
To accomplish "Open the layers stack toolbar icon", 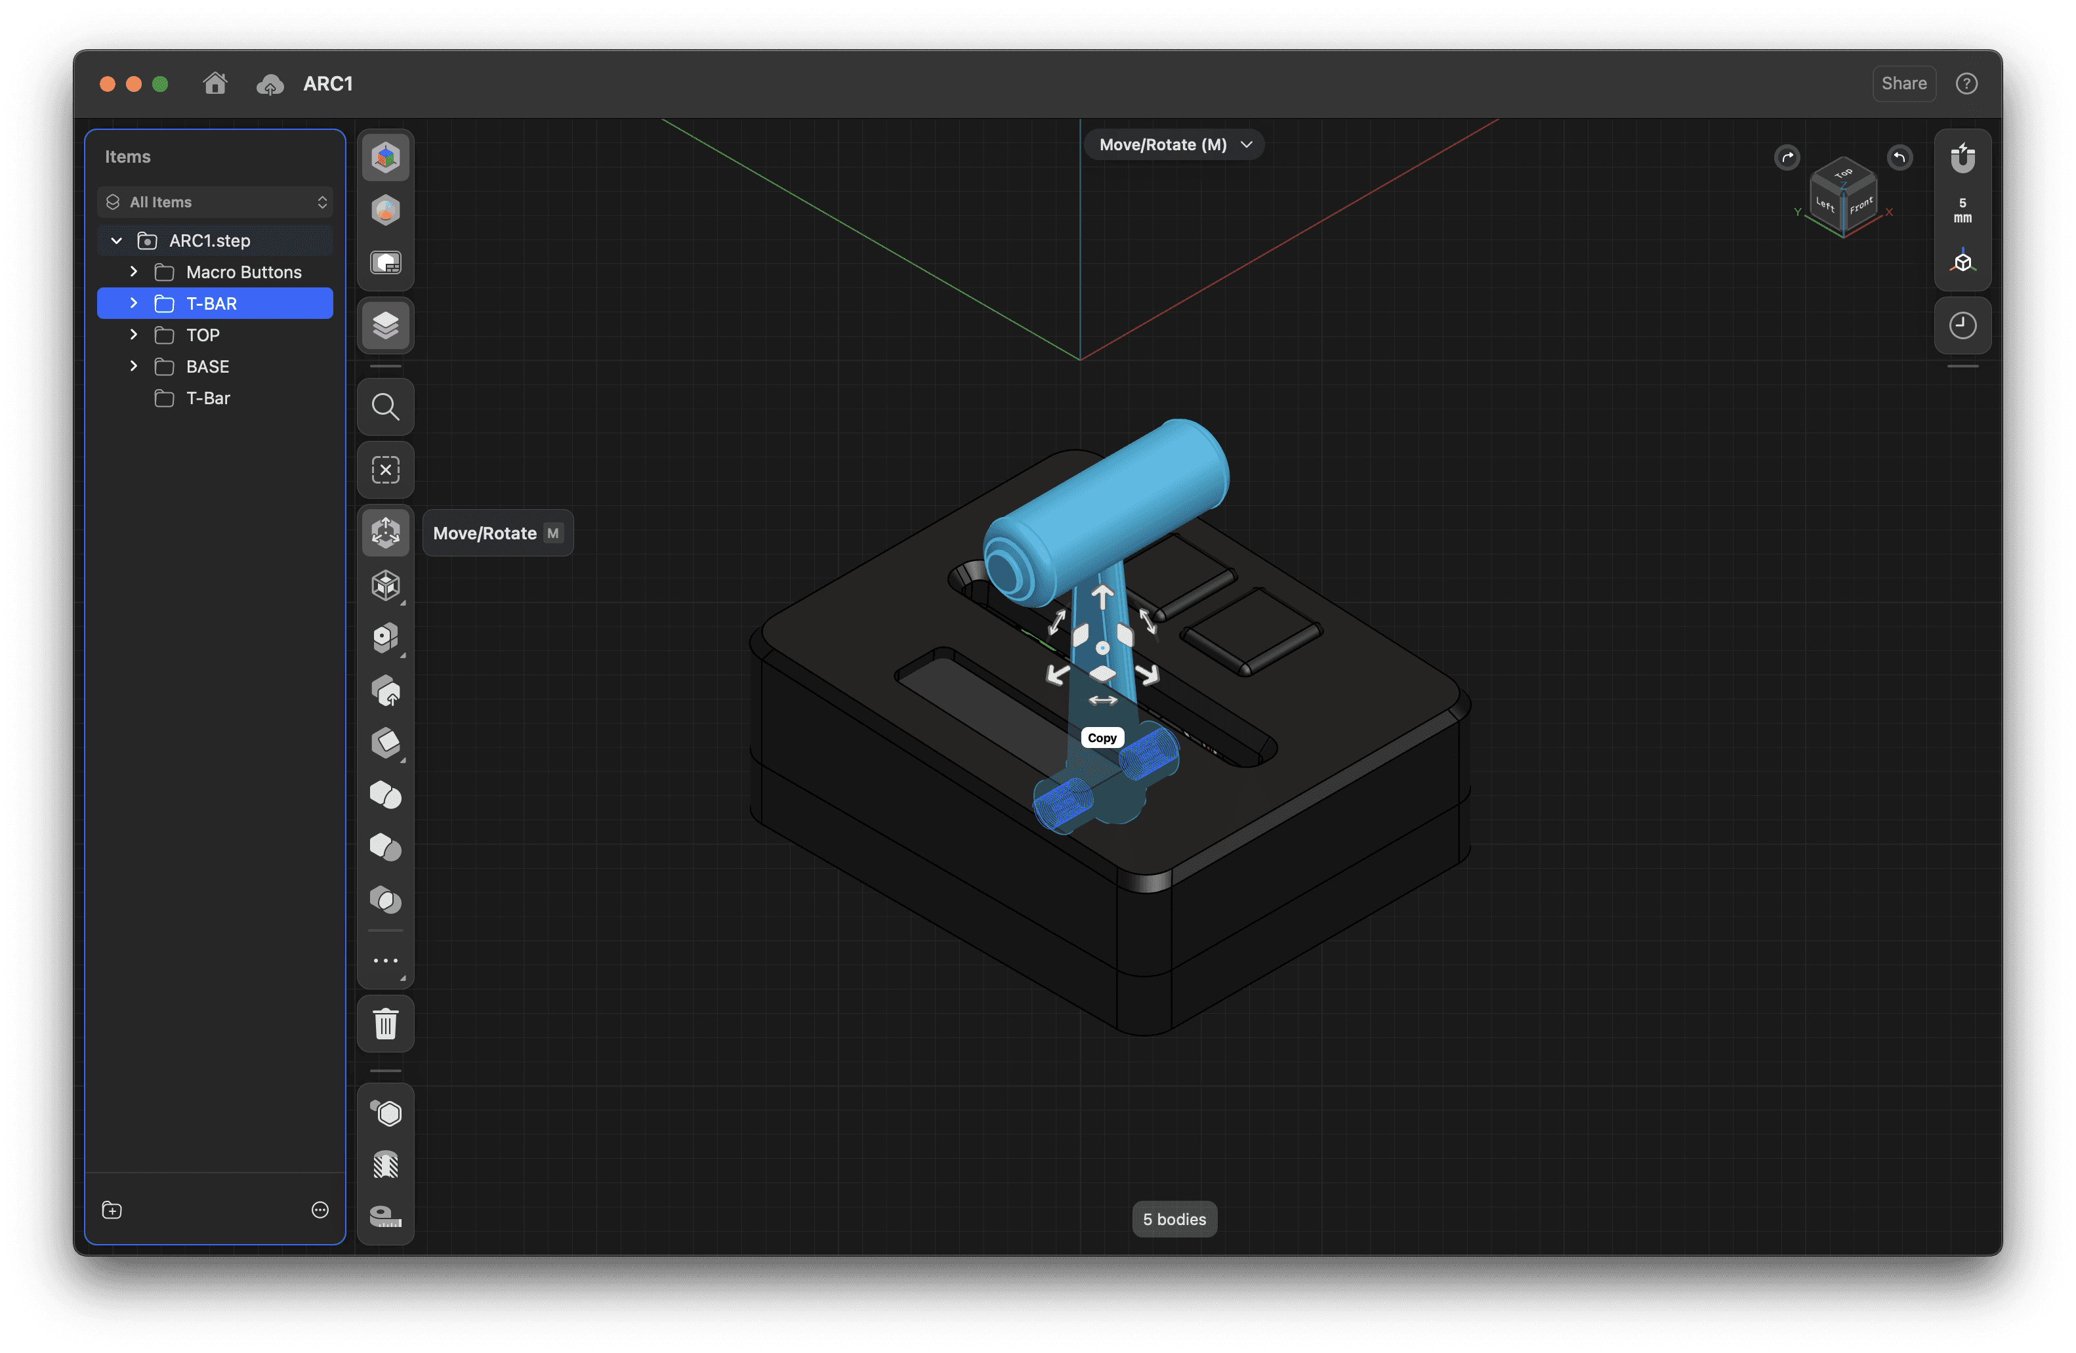I will tap(386, 325).
